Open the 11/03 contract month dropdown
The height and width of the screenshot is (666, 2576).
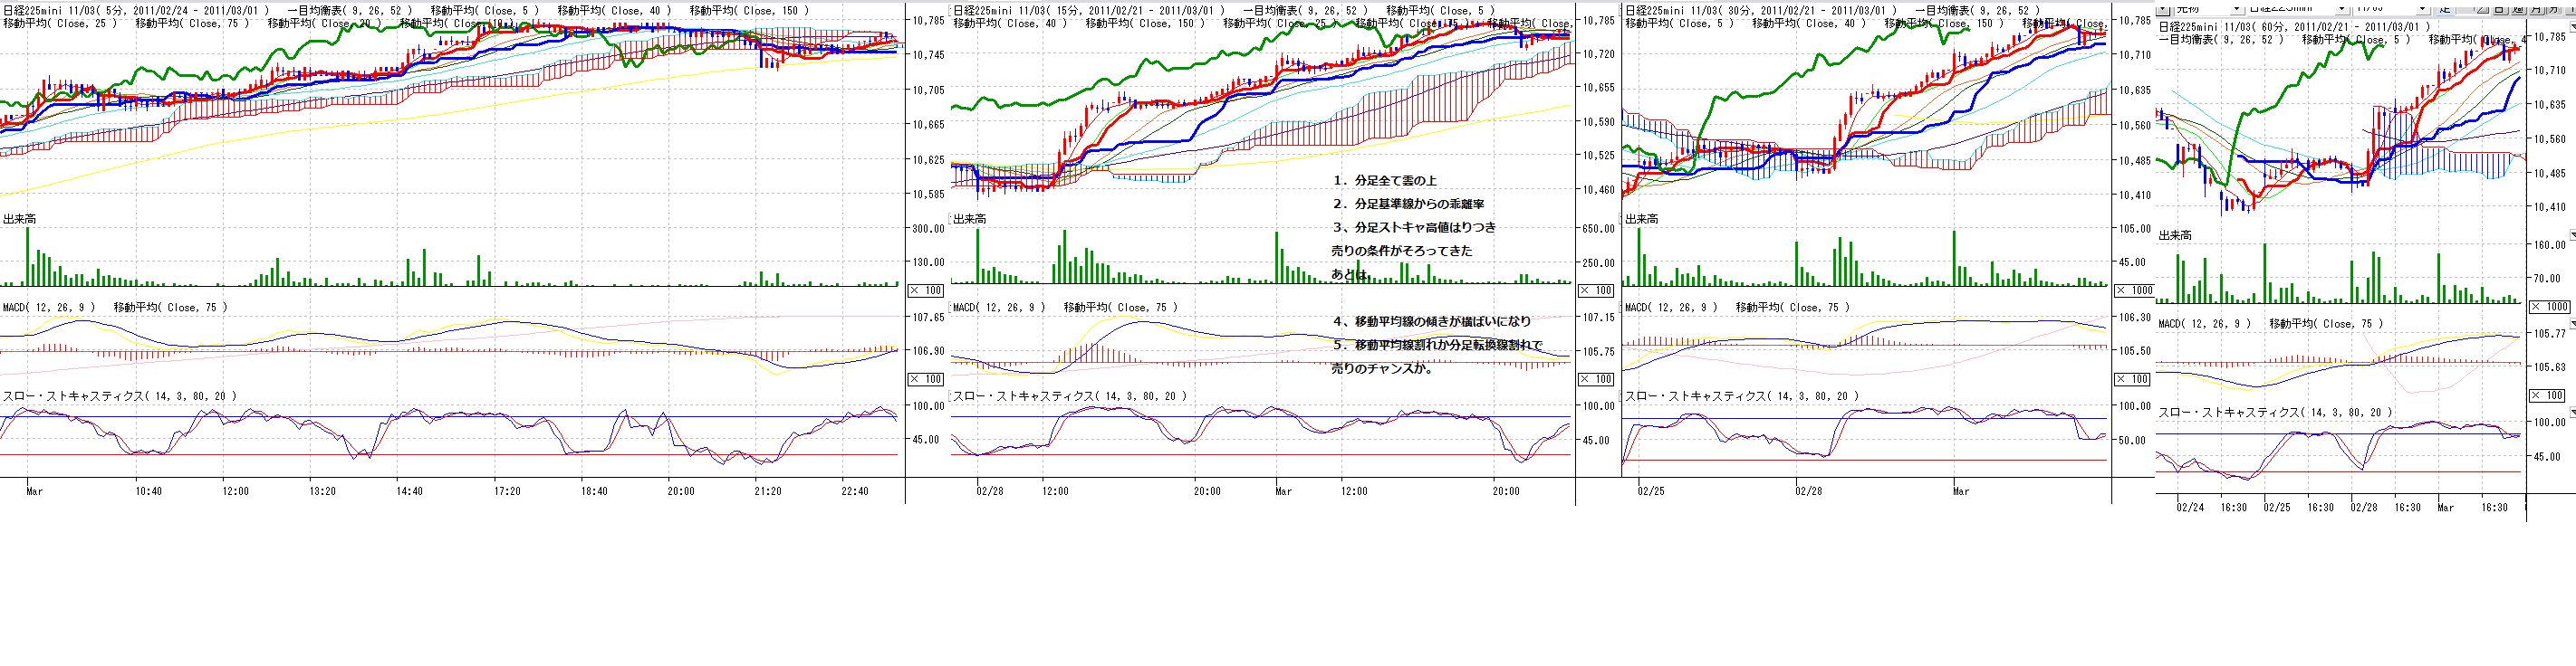click(x=2423, y=8)
